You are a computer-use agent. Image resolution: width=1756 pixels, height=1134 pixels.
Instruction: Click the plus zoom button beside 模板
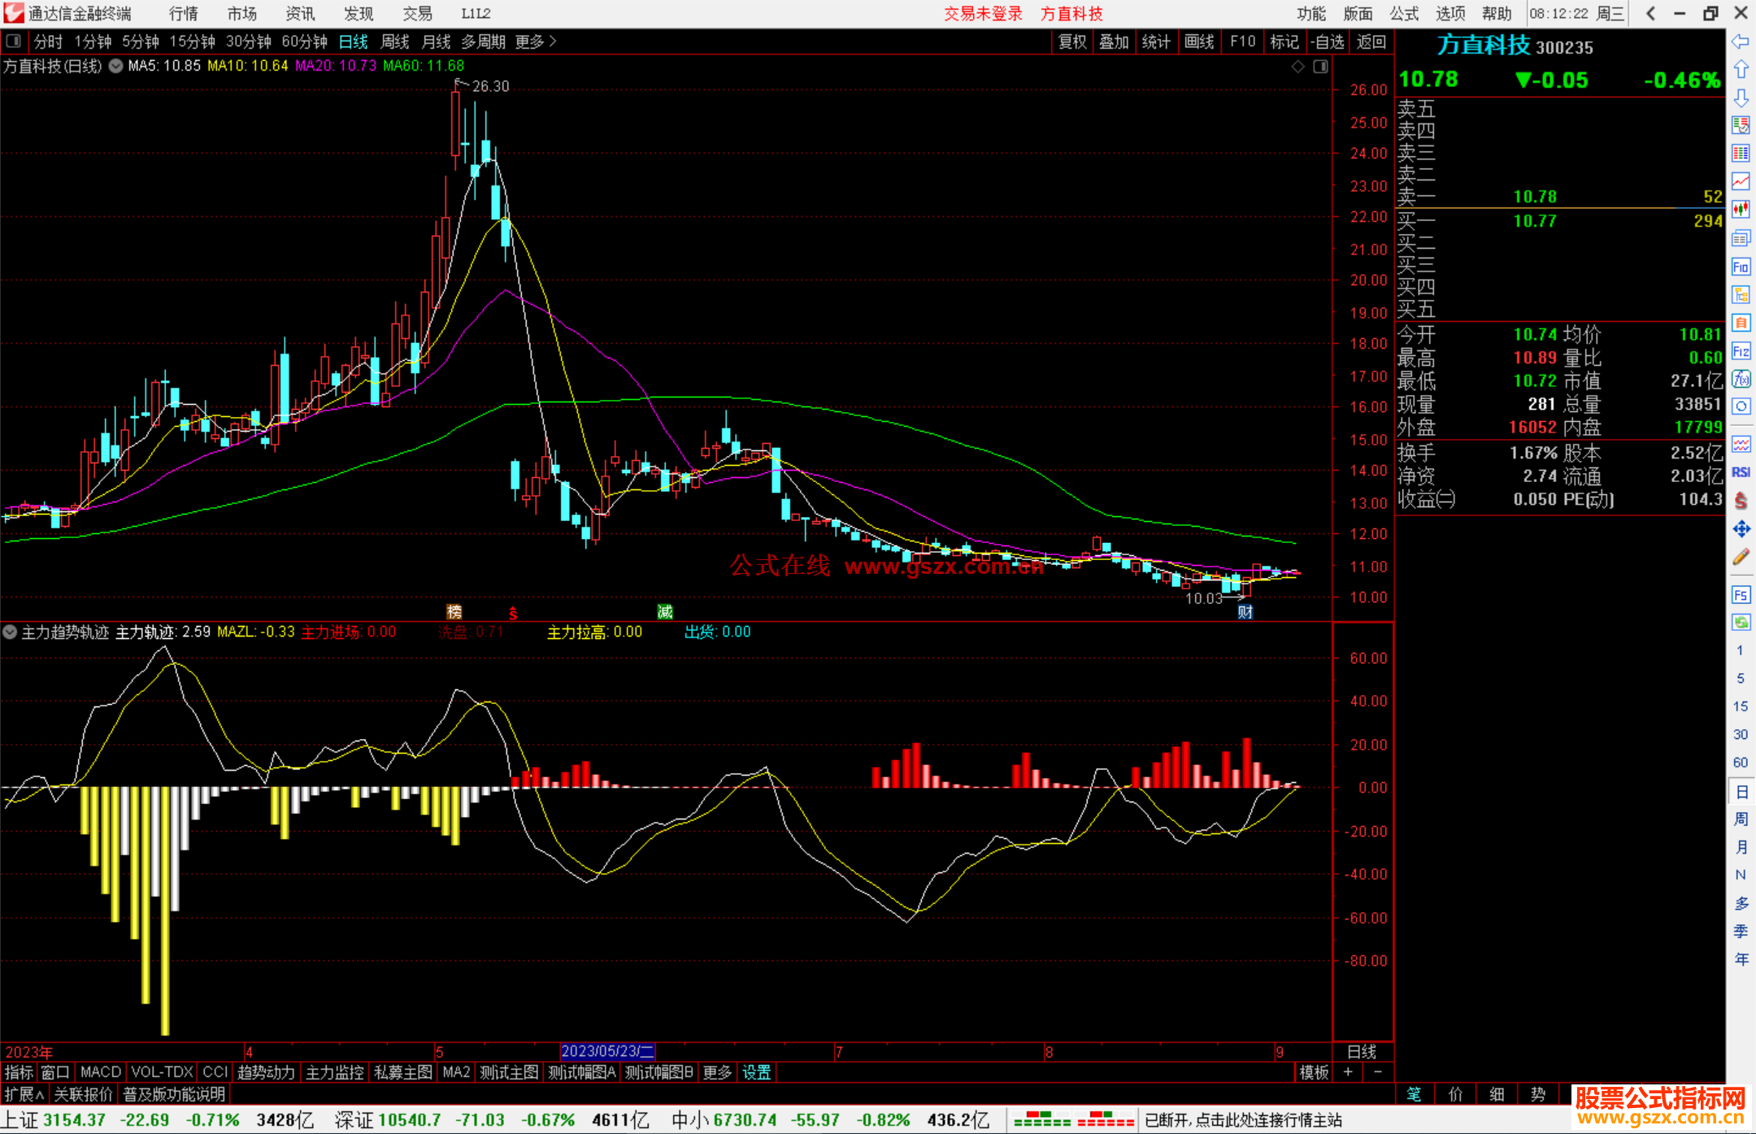[x=1348, y=1072]
